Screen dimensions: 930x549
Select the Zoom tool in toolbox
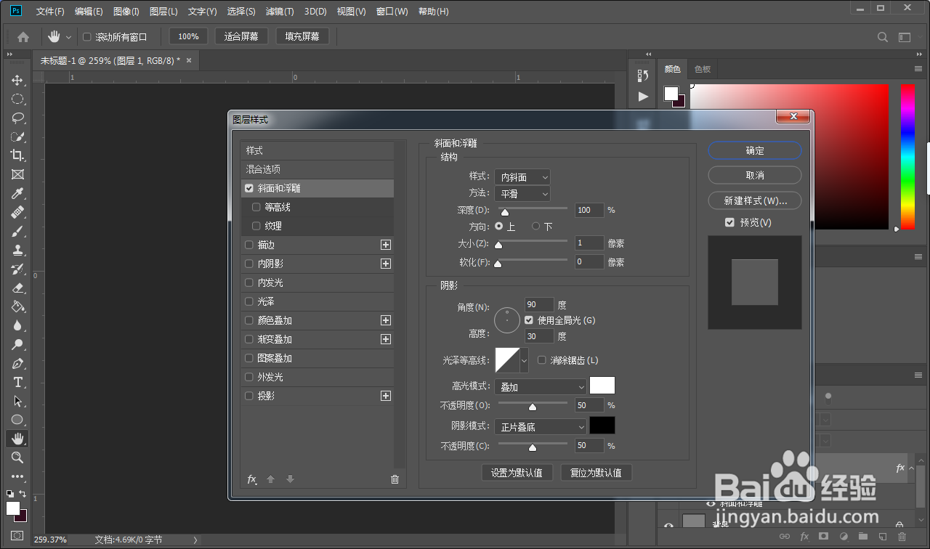click(17, 457)
